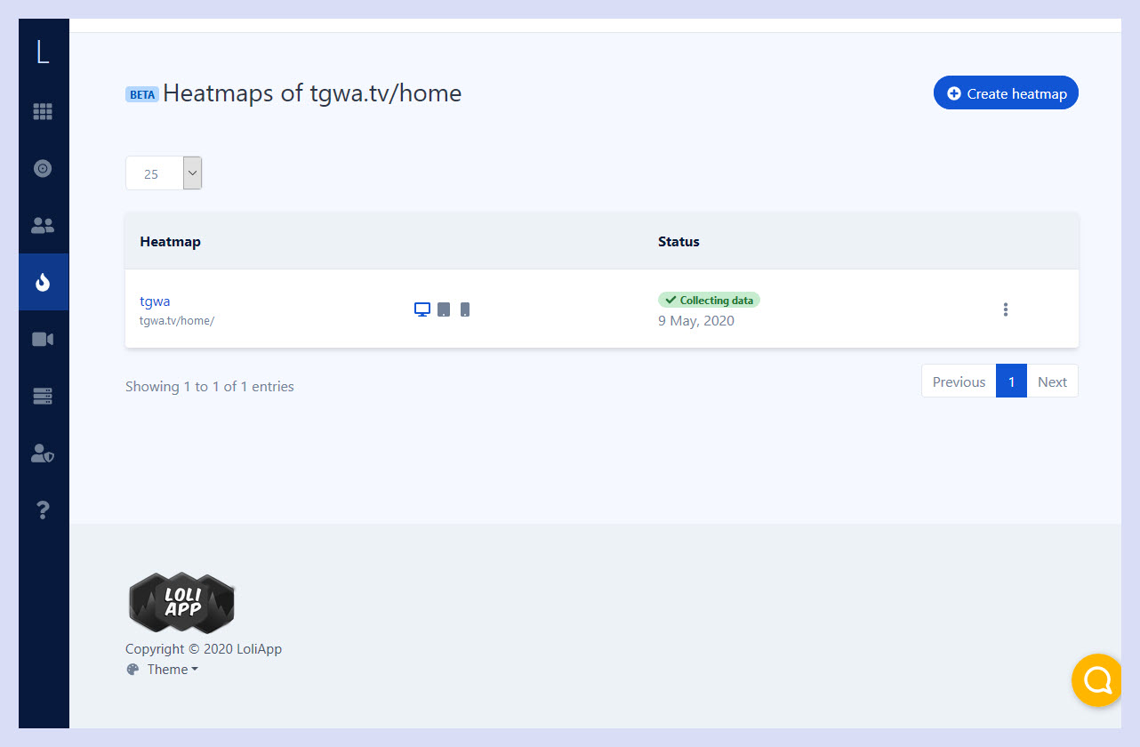Open the visitors people sidebar icon
Viewport: 1140px width, 747px height.
[x=43, y=225]
